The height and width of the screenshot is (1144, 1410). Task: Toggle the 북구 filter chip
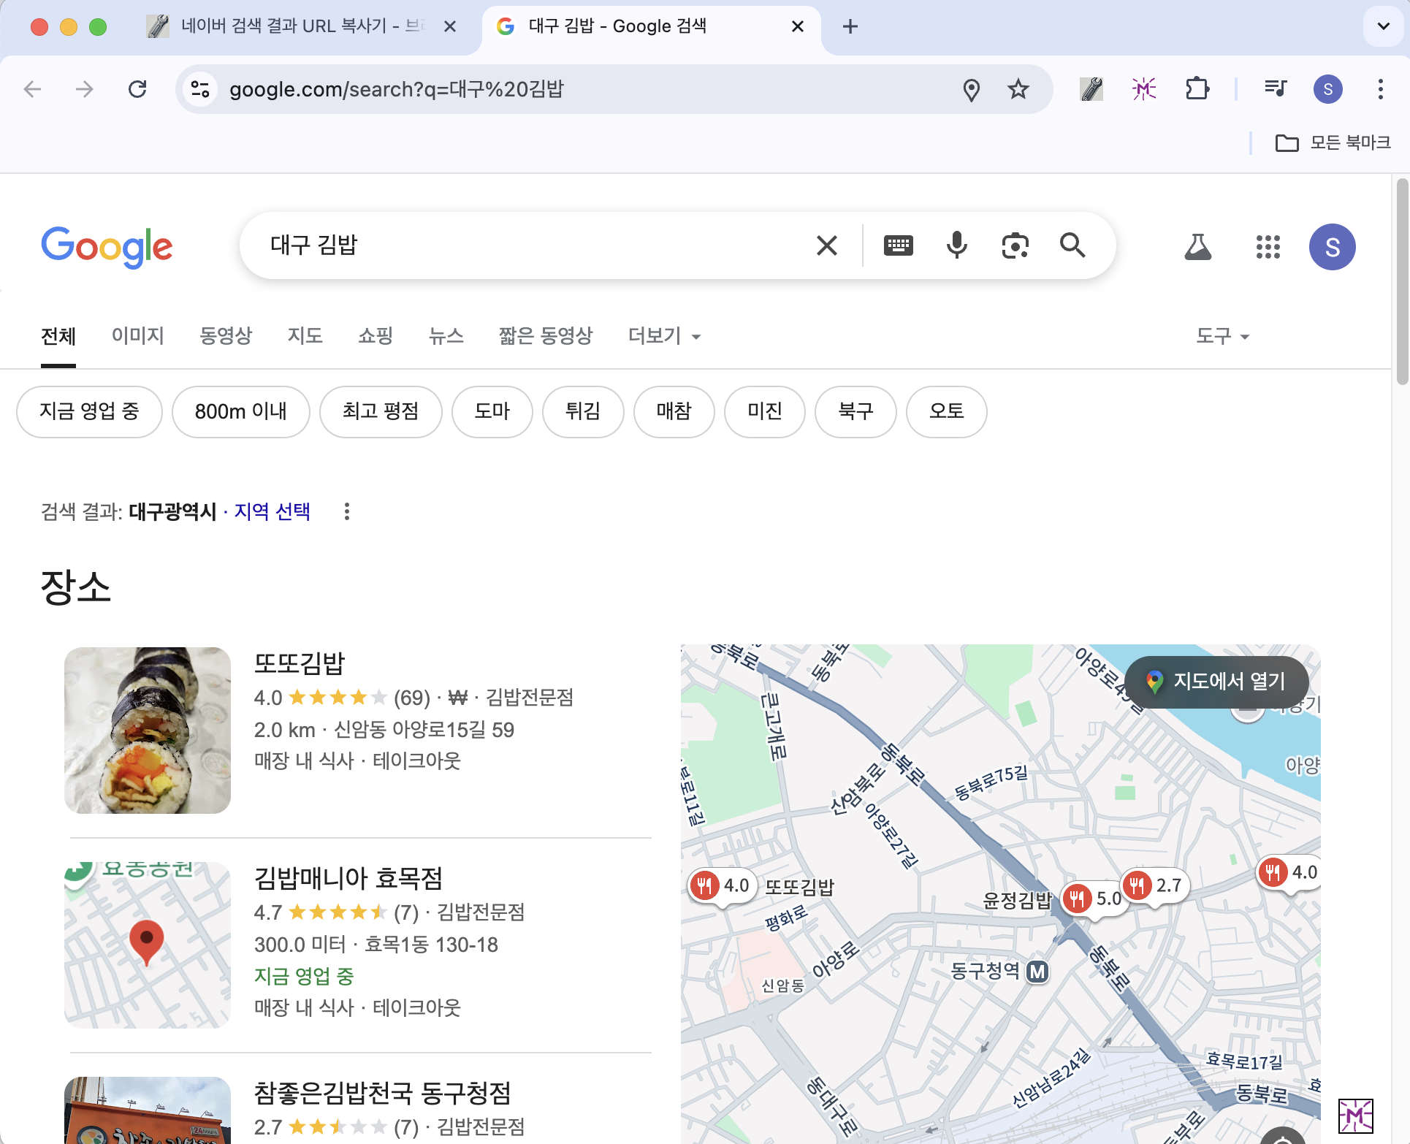[855, 412]
